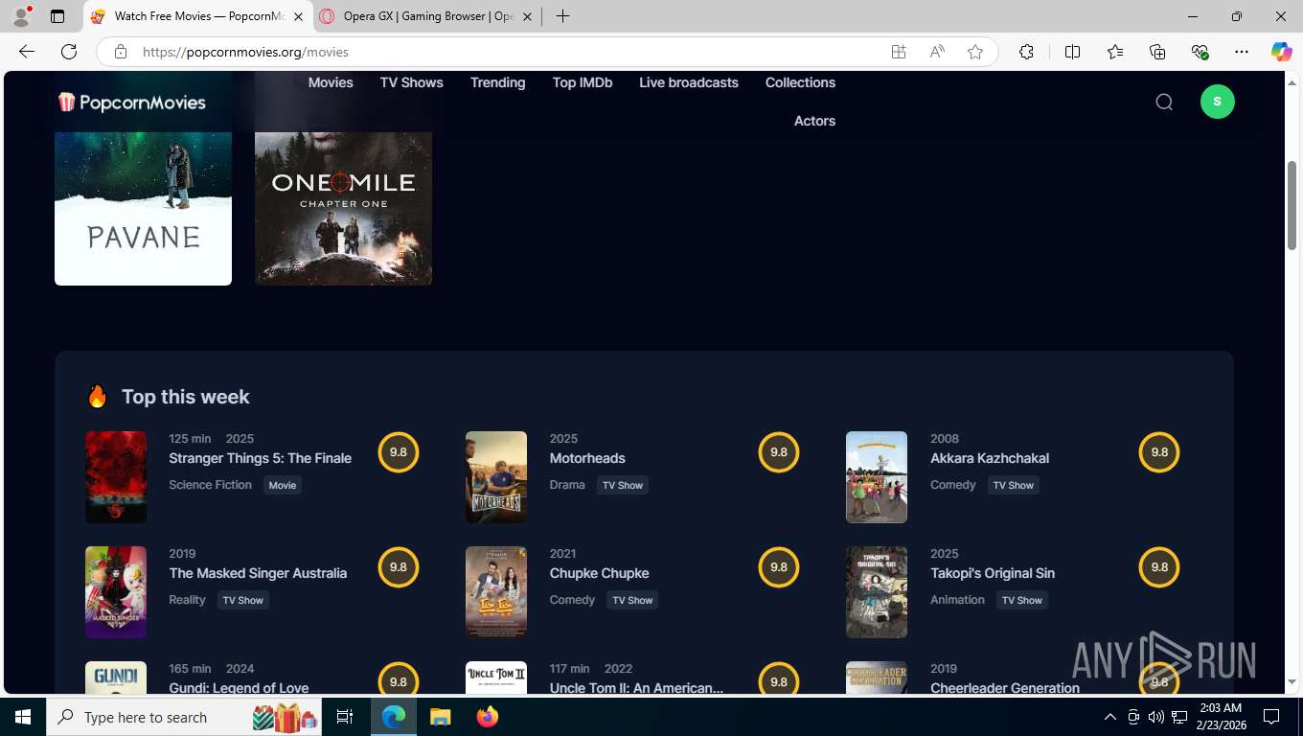Add a new tab with plus button
The width and height of the screenshot is (1303, 736).
[x=562, y=16]
